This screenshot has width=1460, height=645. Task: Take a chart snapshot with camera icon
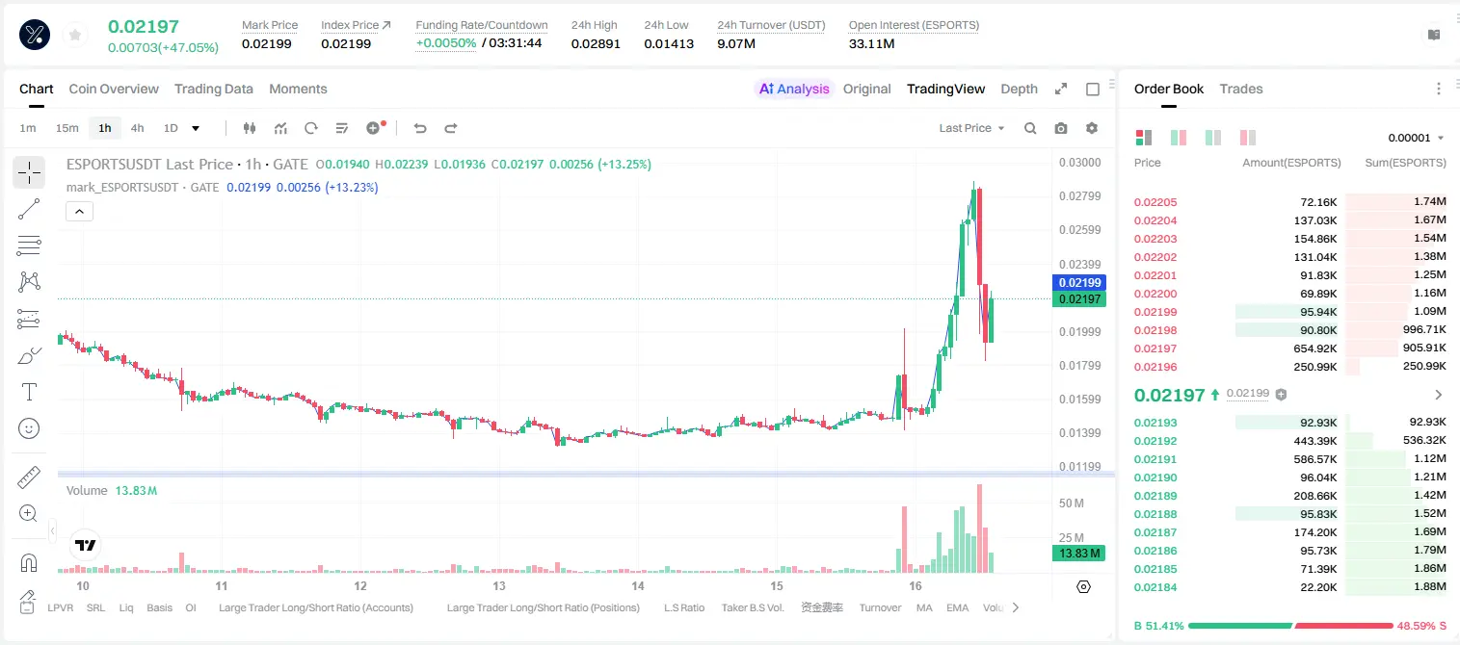[1061, 128]
